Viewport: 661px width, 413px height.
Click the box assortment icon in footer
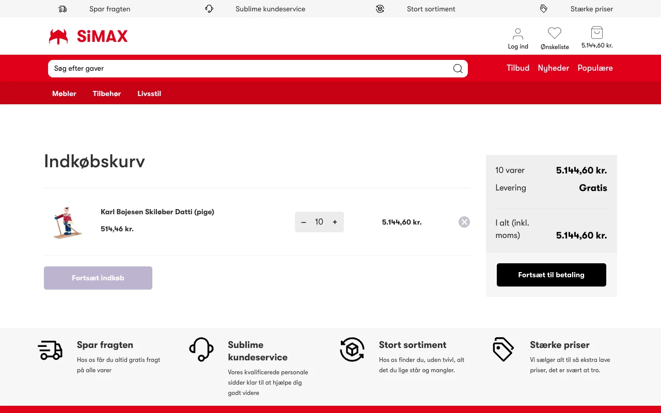(x=352, y=350)
